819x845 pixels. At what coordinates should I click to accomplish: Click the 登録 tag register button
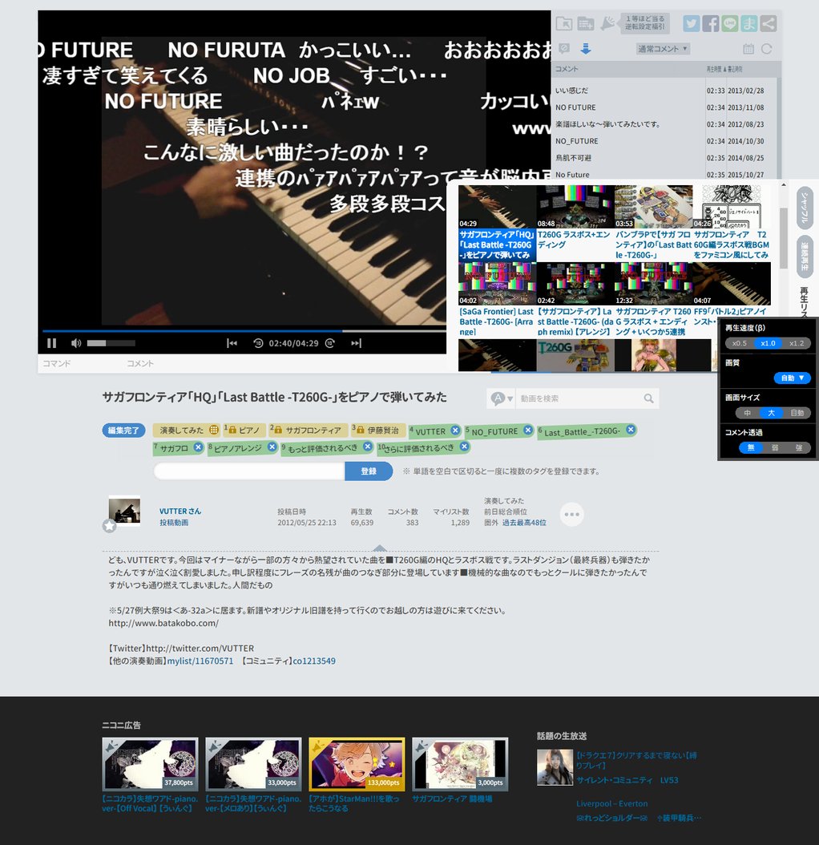369,471
